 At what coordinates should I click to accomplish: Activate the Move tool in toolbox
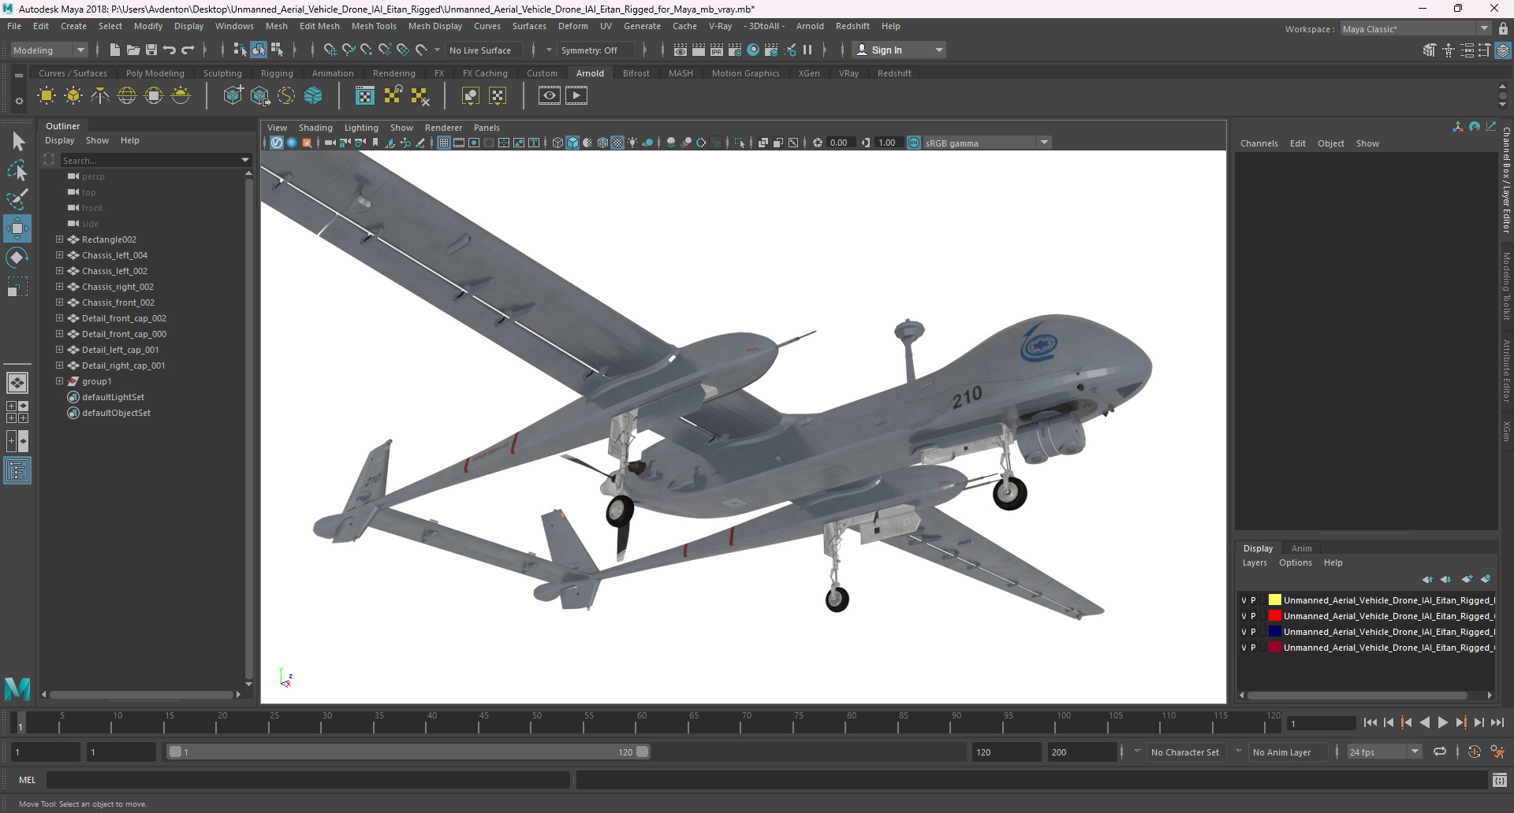coord(17,228)
